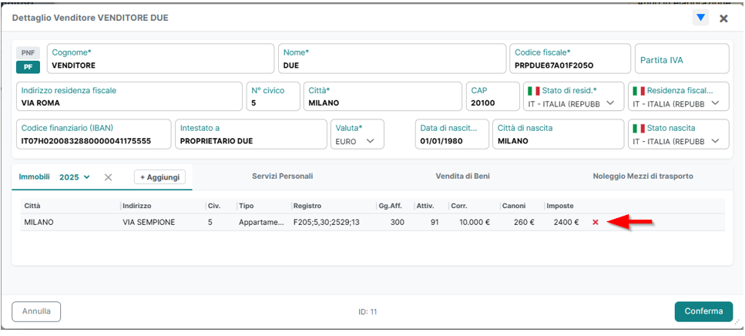Edit the Codice finanziario (IBAN) field
The height and width of the screenshot is (336, 745).
tap(93, 134)
